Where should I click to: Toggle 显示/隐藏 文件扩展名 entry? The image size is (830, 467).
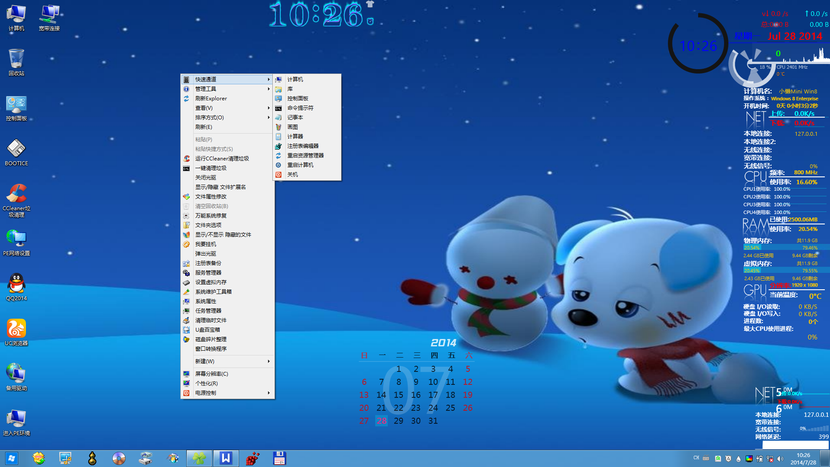pos(227,187)
